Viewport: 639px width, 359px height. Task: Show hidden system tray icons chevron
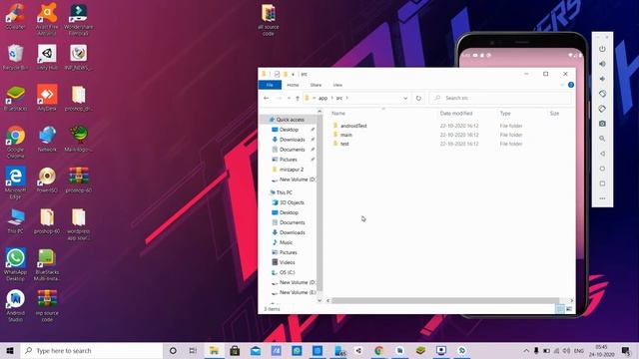[x=526, y=350]
